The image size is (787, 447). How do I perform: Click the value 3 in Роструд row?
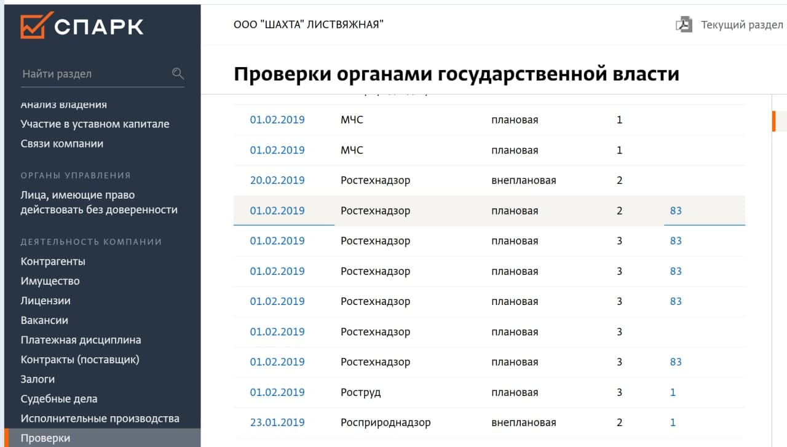[x=619, y=392]
